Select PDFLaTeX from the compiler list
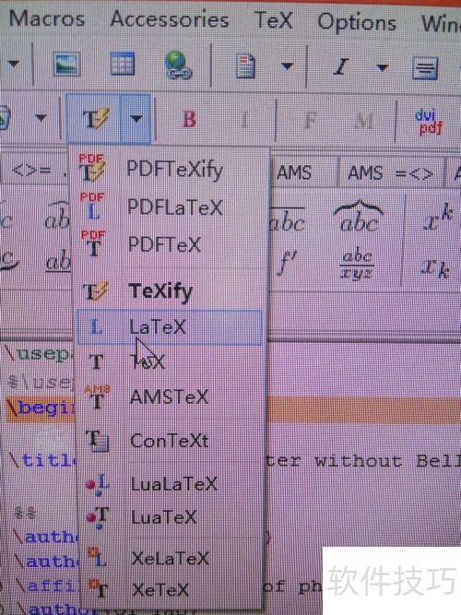The width and height of the screenshot is (461, 615). pyautogui.click(x=169, y=207)
